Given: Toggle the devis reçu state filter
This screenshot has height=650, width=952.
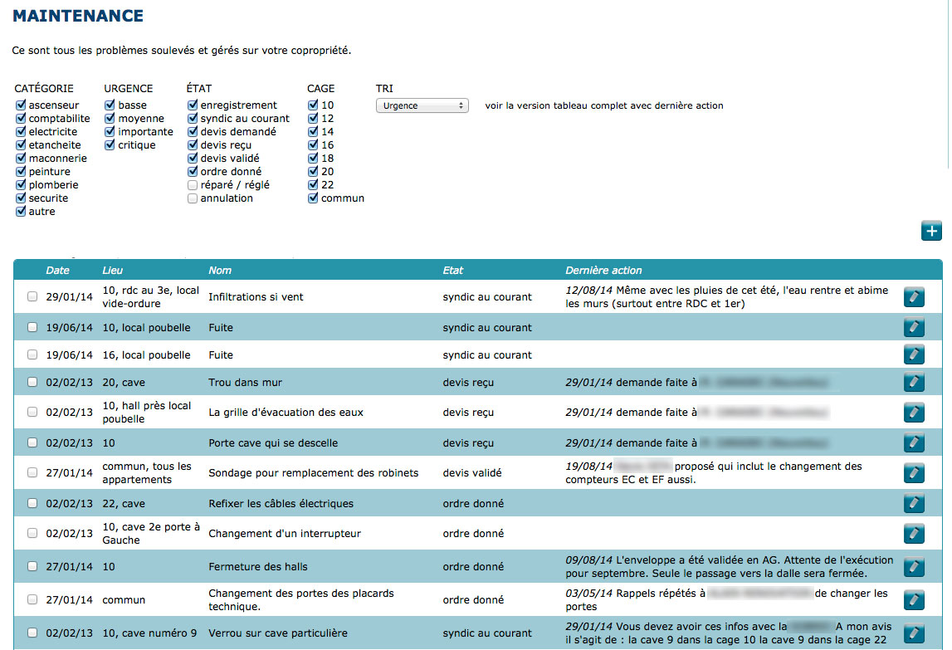Looking at the screenshot, I should 193,144.
